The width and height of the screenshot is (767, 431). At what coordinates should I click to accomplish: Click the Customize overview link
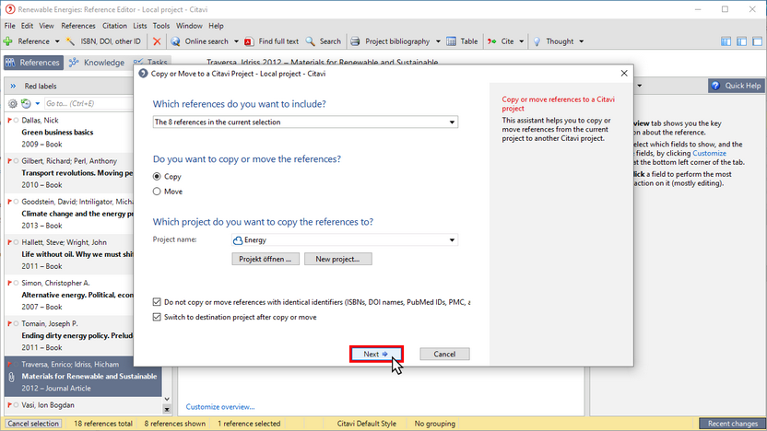pyautogui.click(x=220, y=406)
